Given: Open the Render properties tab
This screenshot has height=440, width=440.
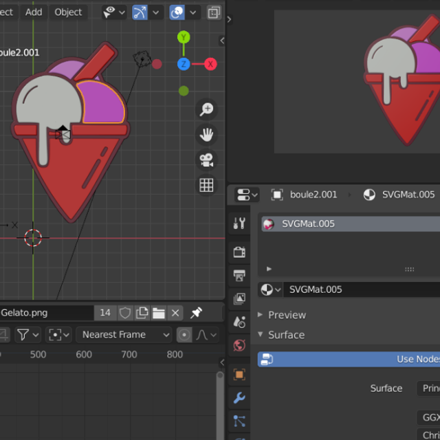Looking at the screenshot, I should [x=239, y=252].
